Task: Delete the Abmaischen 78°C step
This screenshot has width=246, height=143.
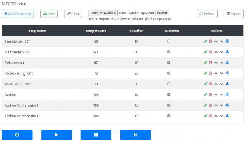Action: tap(211, 84)
